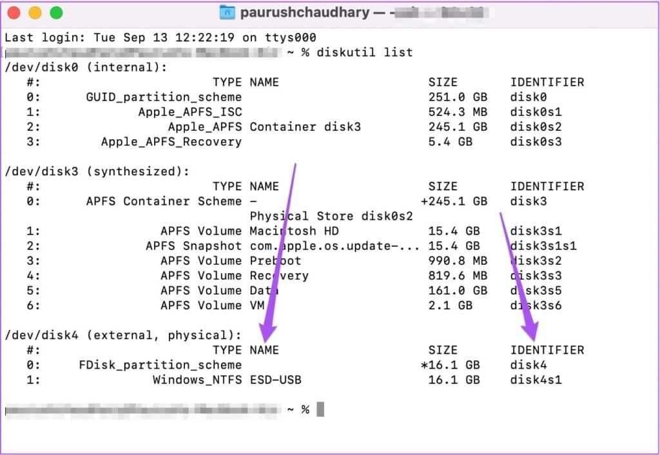Select the 'diskutil list' command text
660x455 pixels.
pos(365,52)
